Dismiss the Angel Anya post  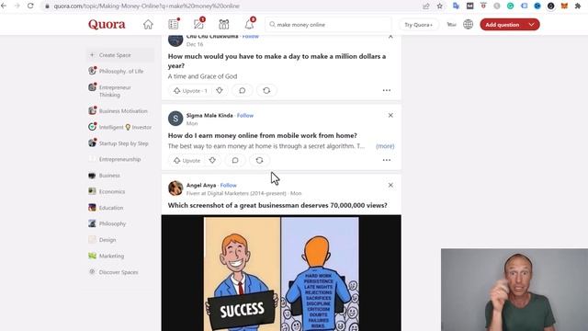[390, 185]
